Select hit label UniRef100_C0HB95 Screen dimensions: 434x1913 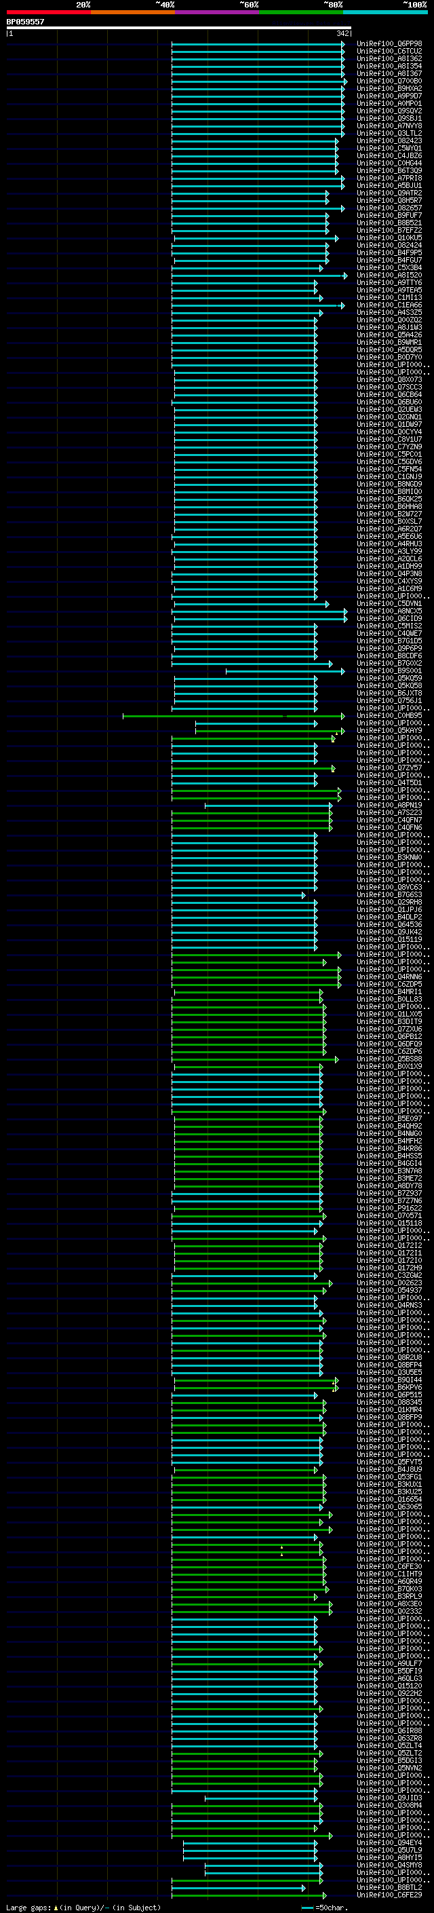389,715
